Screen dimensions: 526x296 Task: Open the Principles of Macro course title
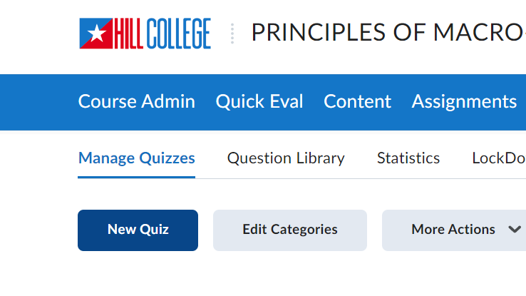388,33
